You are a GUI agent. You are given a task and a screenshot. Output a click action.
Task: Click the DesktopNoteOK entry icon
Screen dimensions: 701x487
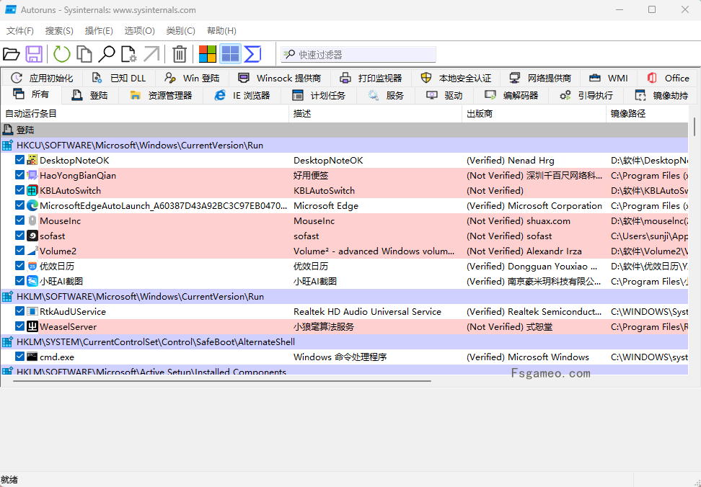click(x=32, y=160)
